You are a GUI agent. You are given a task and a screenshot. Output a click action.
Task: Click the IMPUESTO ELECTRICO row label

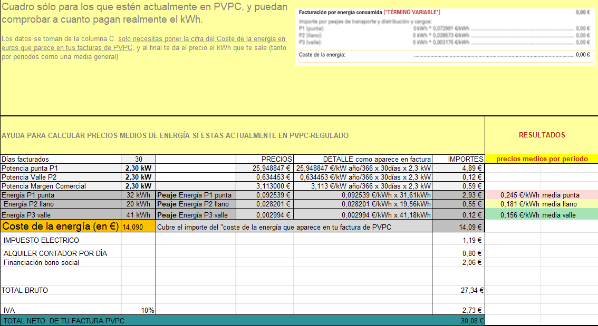41,240
